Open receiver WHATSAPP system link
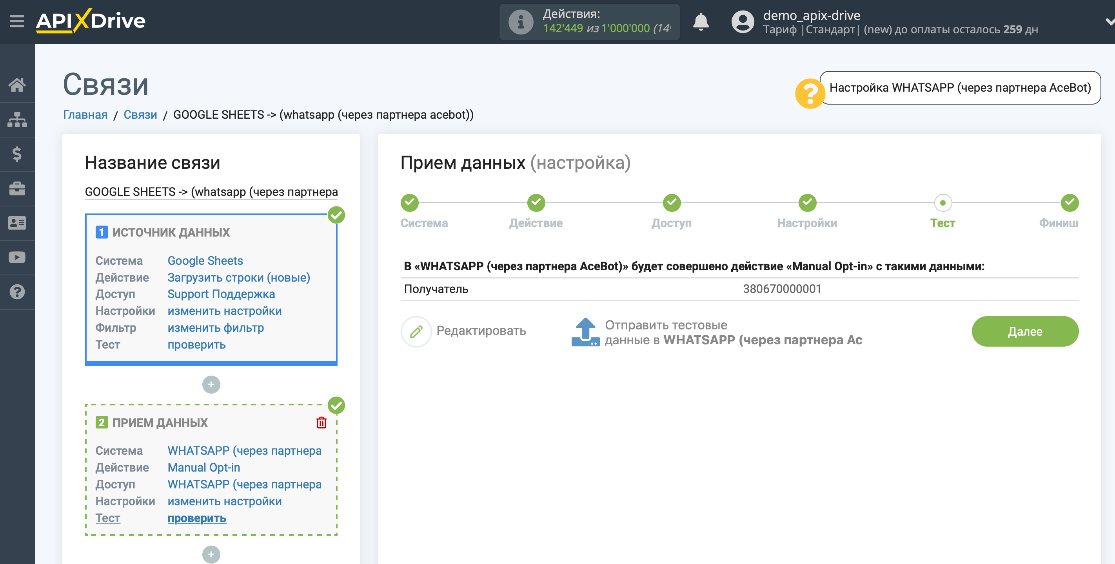1115x564 pixels. (245, 451)
